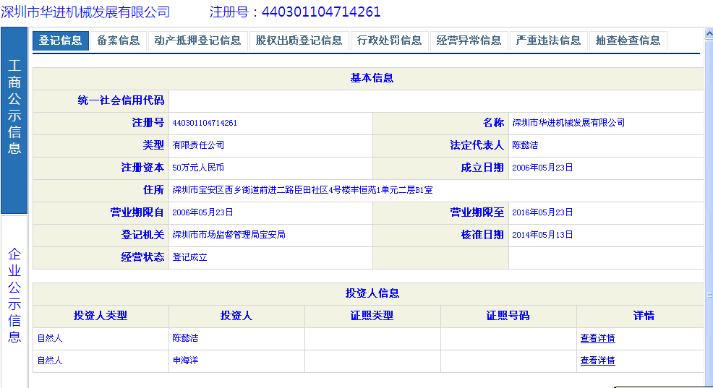Open the 股权出质登记信息 tab
The height and width of the screenshot is (388, 713).
(299, 40)
